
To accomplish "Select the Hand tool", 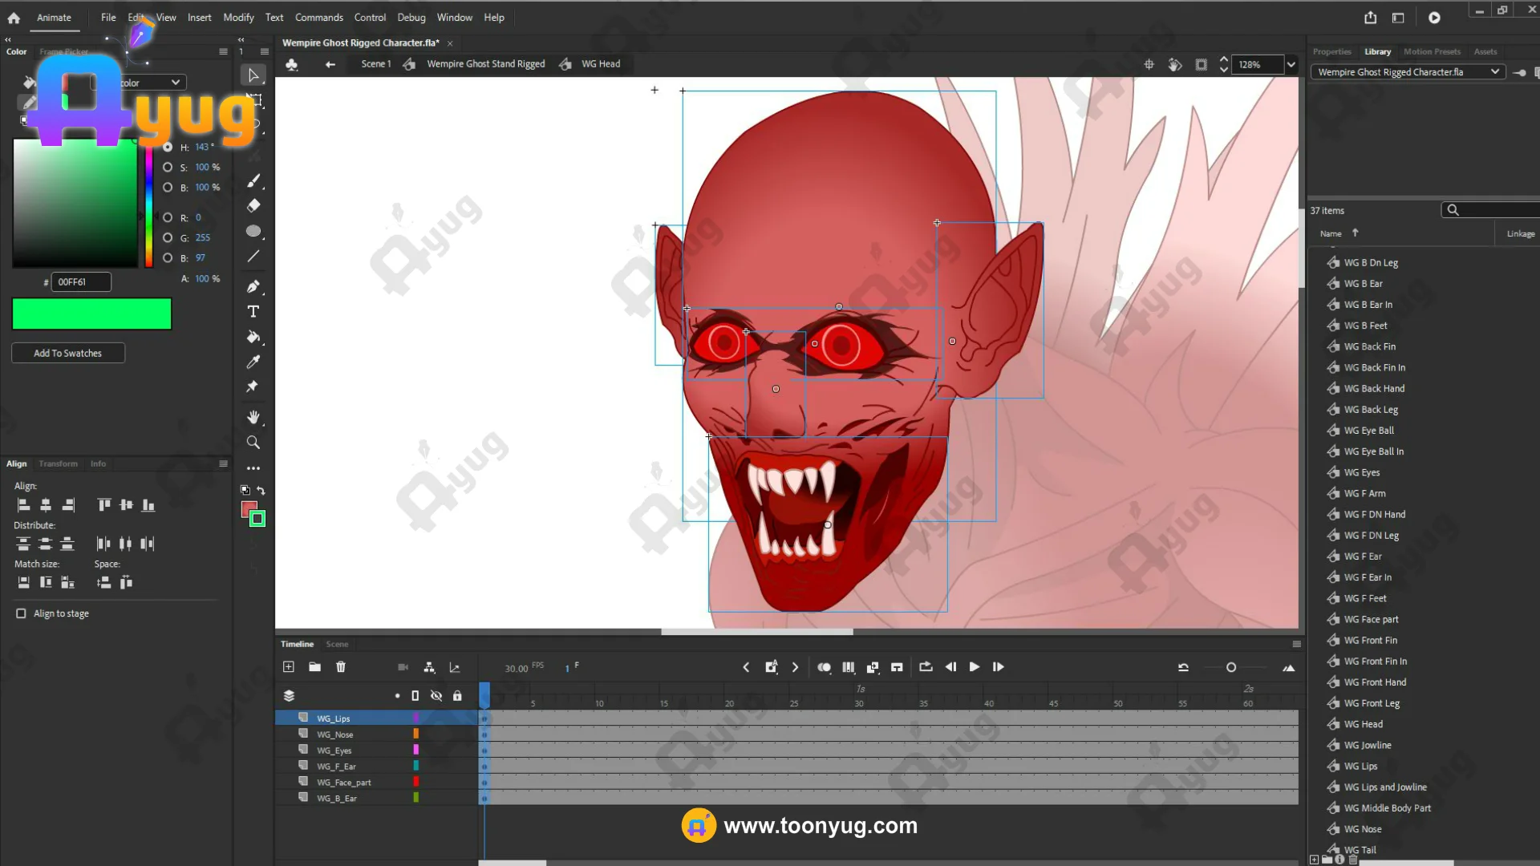I will tap(253, 417).
